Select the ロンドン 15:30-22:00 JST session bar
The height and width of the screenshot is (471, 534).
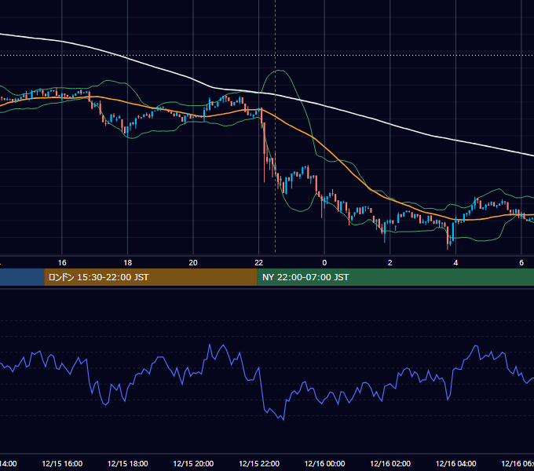coord(151,277)
